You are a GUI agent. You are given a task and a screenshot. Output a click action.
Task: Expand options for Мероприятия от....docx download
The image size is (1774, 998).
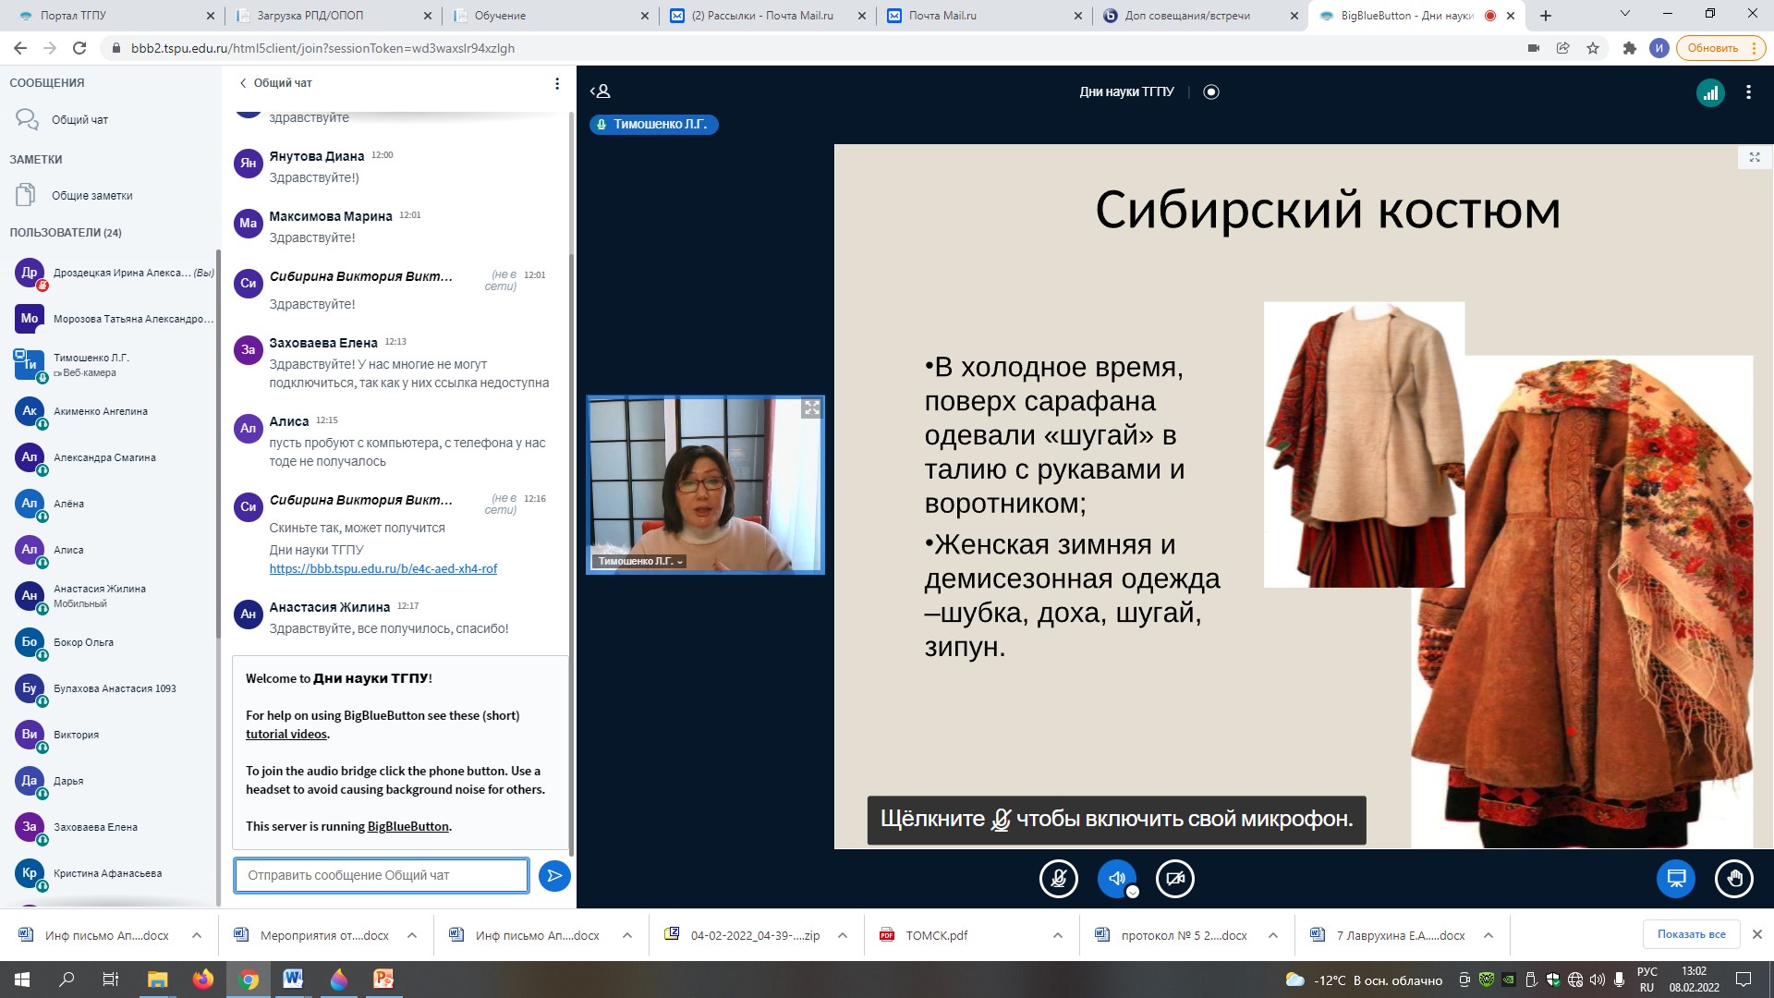pos(412,935)
